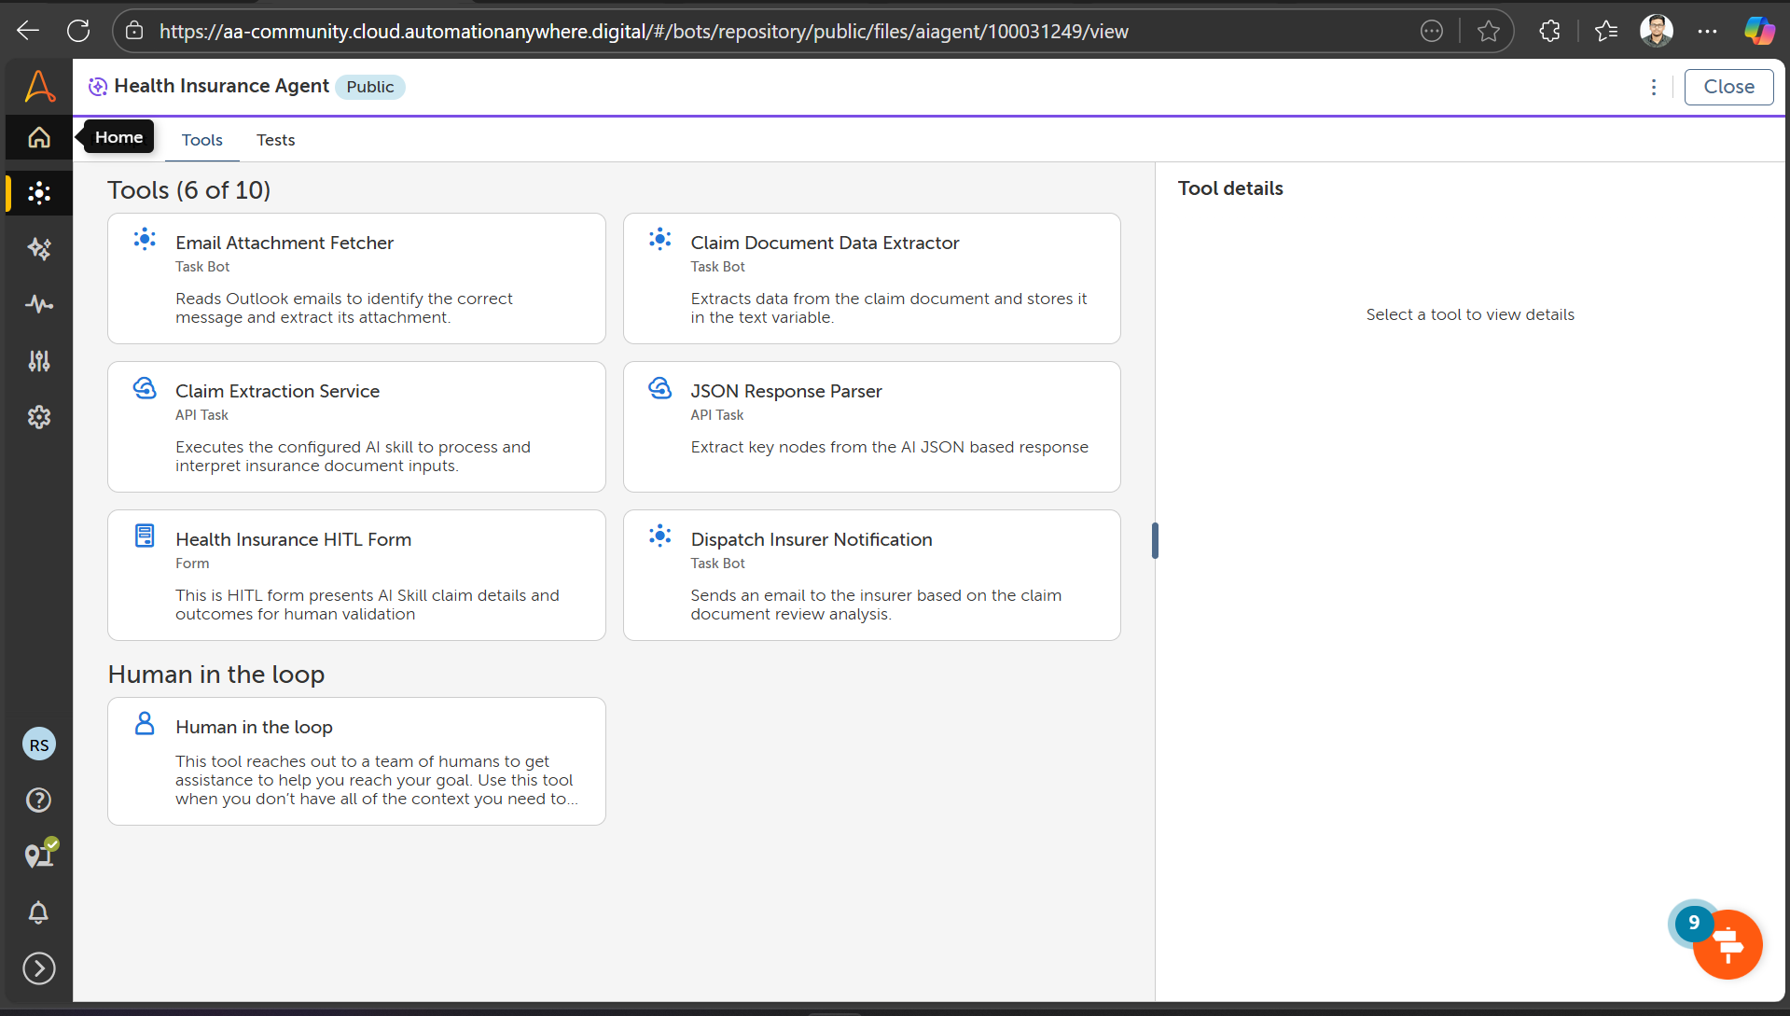Click the Home icon in the sidebar
Image resolution: width=1790 pixels, height=1016 pixels.
(x=39, y=138)
